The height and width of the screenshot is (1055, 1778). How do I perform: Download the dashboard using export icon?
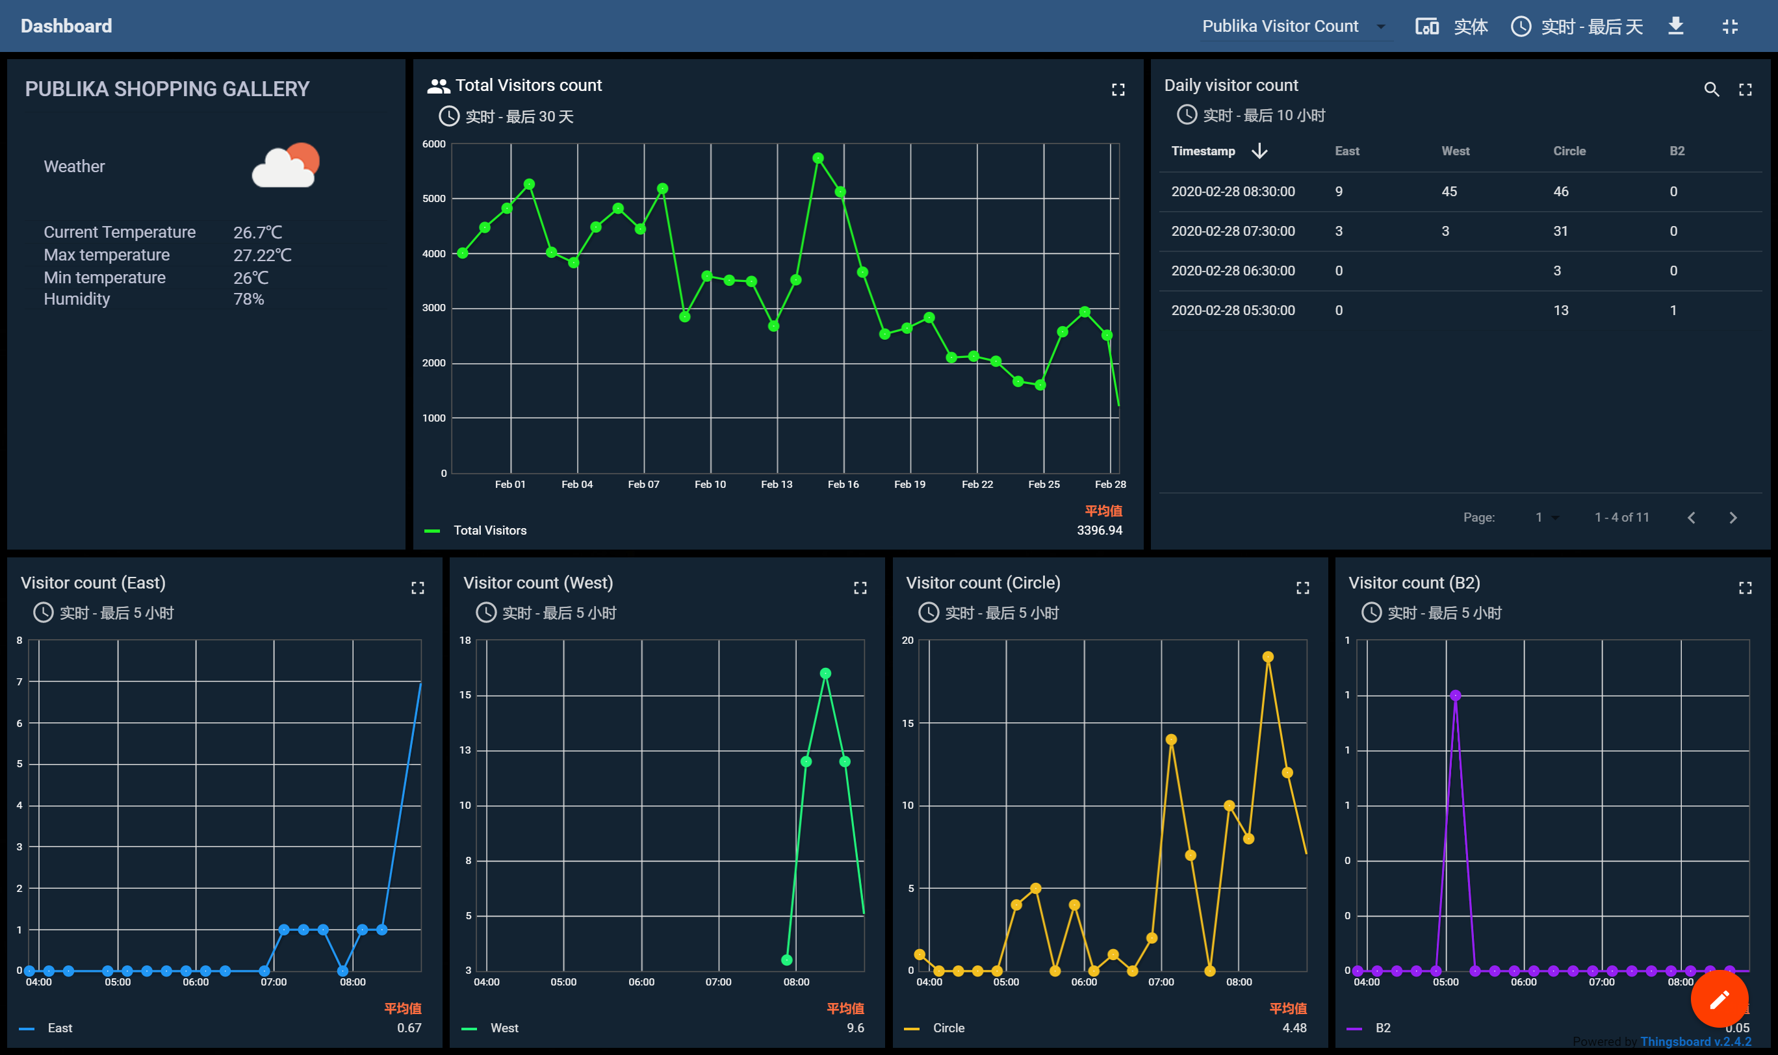[x=1675, y=26]
